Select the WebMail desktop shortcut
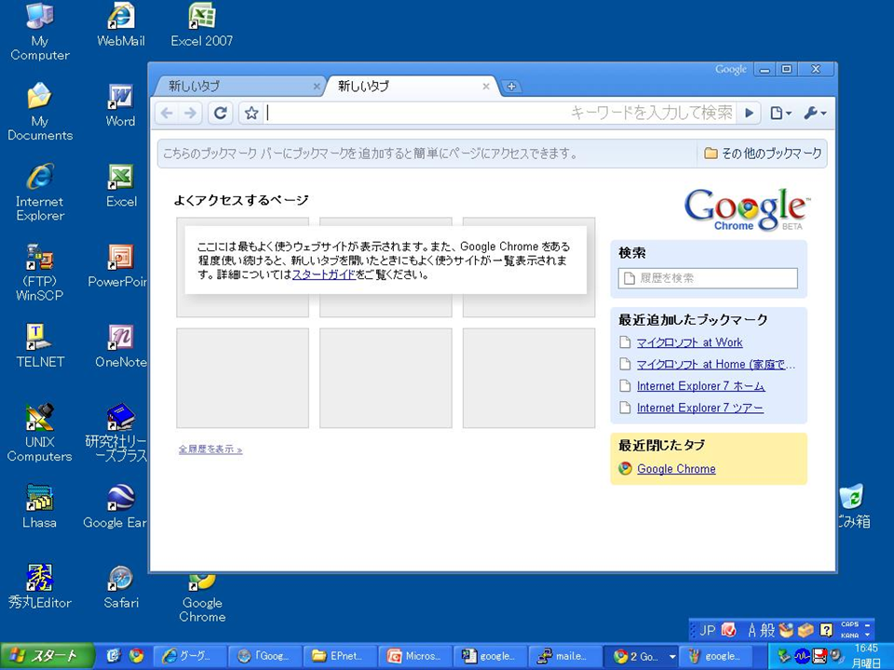Image resolution: width=894 pixels, height=670 pixels. coord(121,25)
